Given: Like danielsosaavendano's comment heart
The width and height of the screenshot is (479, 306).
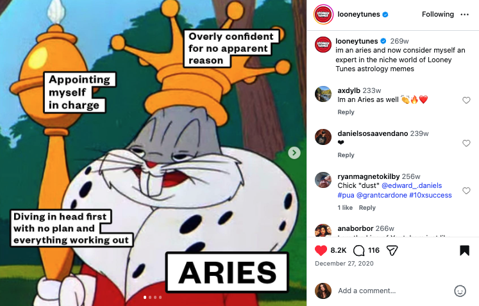Looking at the screenshot, I should [x=466, y=143].
